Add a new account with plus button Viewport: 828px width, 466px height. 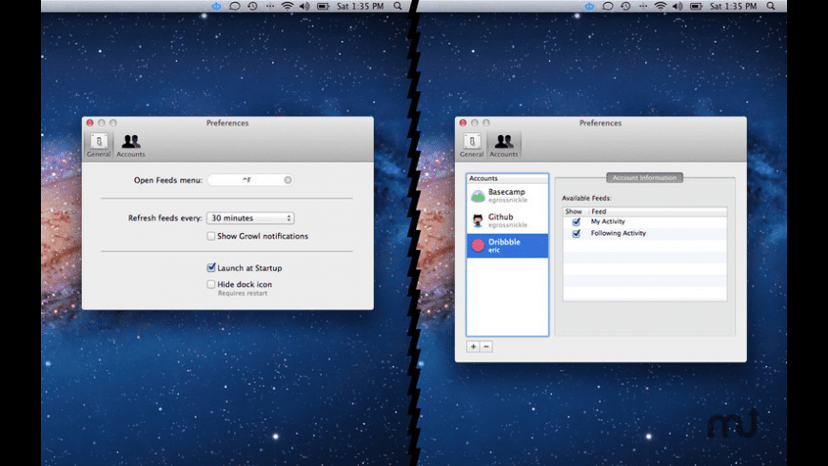click(473, 347)
